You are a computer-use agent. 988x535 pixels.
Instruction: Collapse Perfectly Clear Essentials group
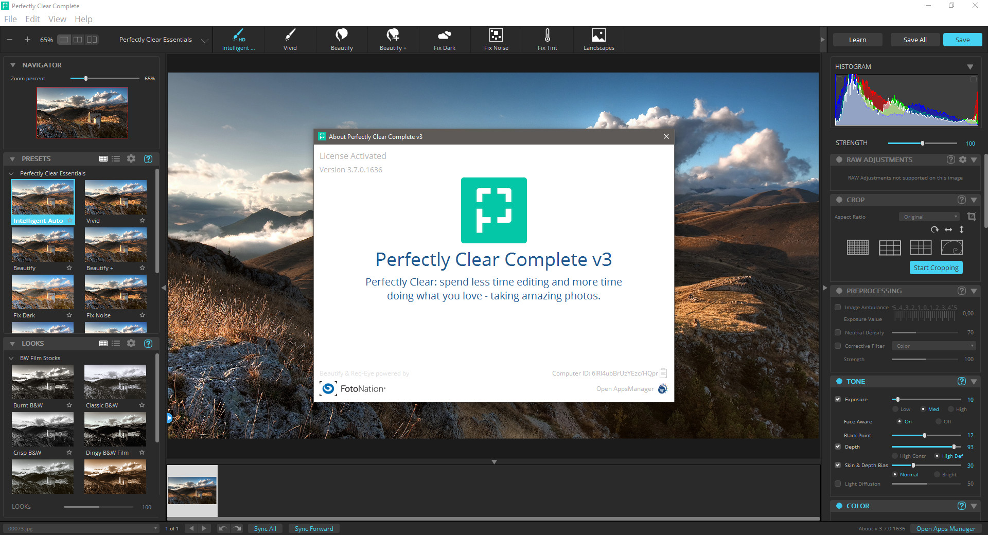pyautogui.click(x=11, y=173)
